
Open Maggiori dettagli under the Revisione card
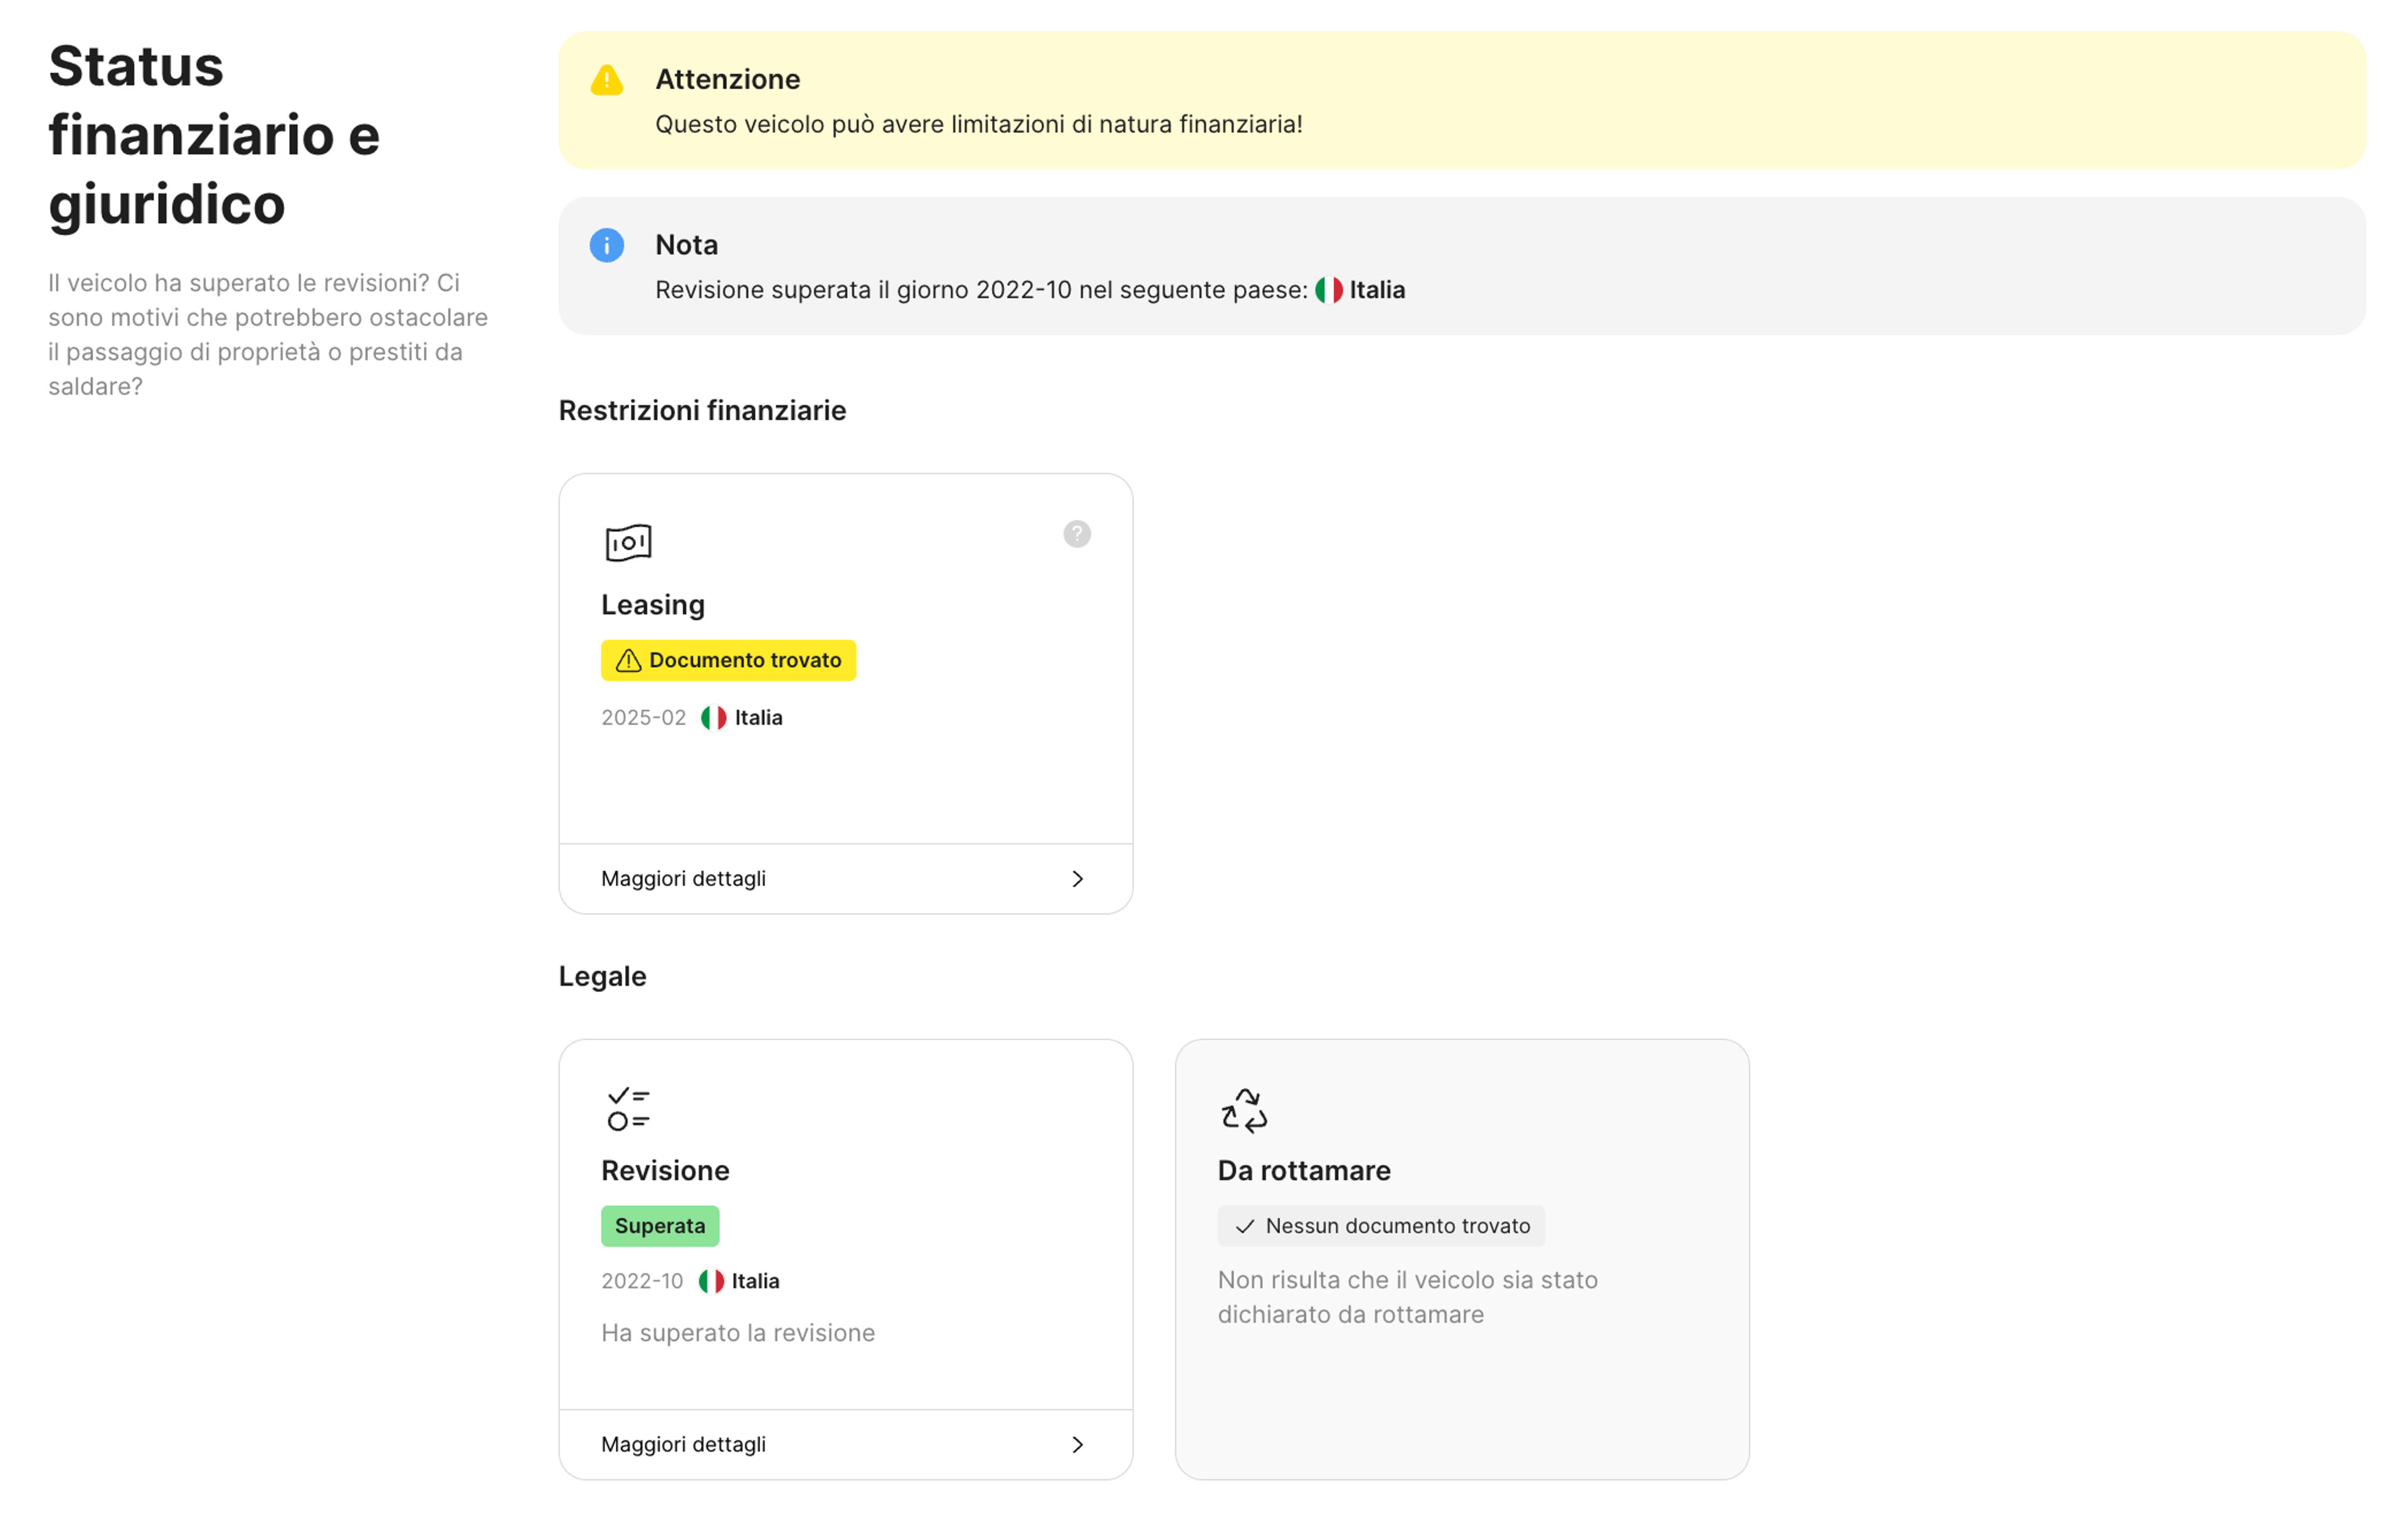[683, 1444]
